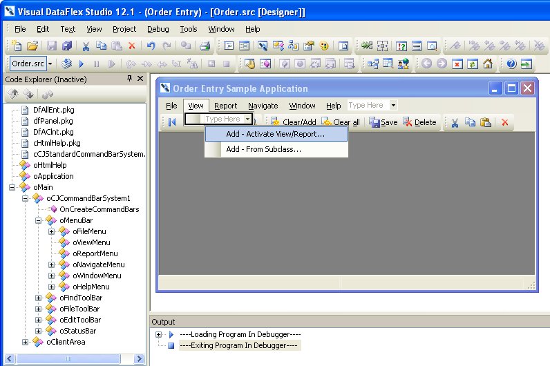
Task: Expand the Loading Program In Debugger output entry
Action: point(158,334)
